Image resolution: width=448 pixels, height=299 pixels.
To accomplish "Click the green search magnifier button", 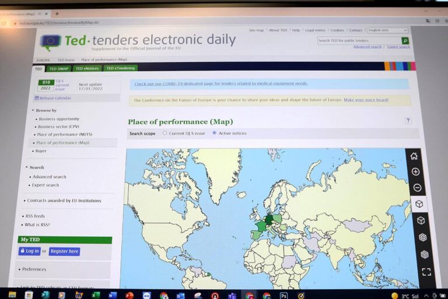I will pos(405,41).
